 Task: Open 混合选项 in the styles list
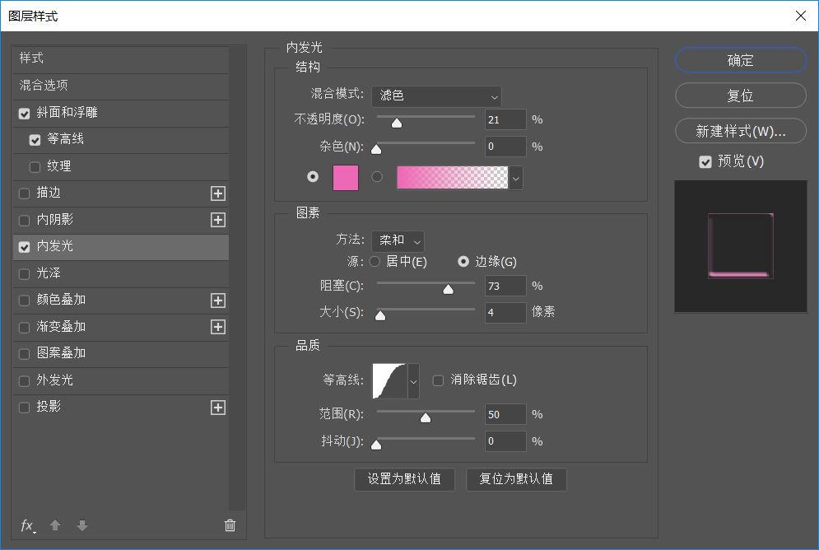(x=44, y=86)
